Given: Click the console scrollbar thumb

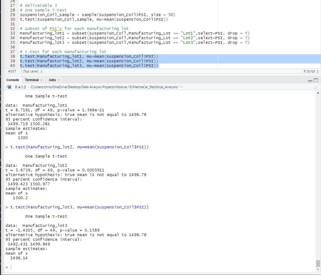Looking at the screenshot, I should 318,264.
